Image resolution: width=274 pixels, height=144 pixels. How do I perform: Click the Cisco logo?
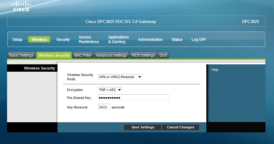point(21,7)
